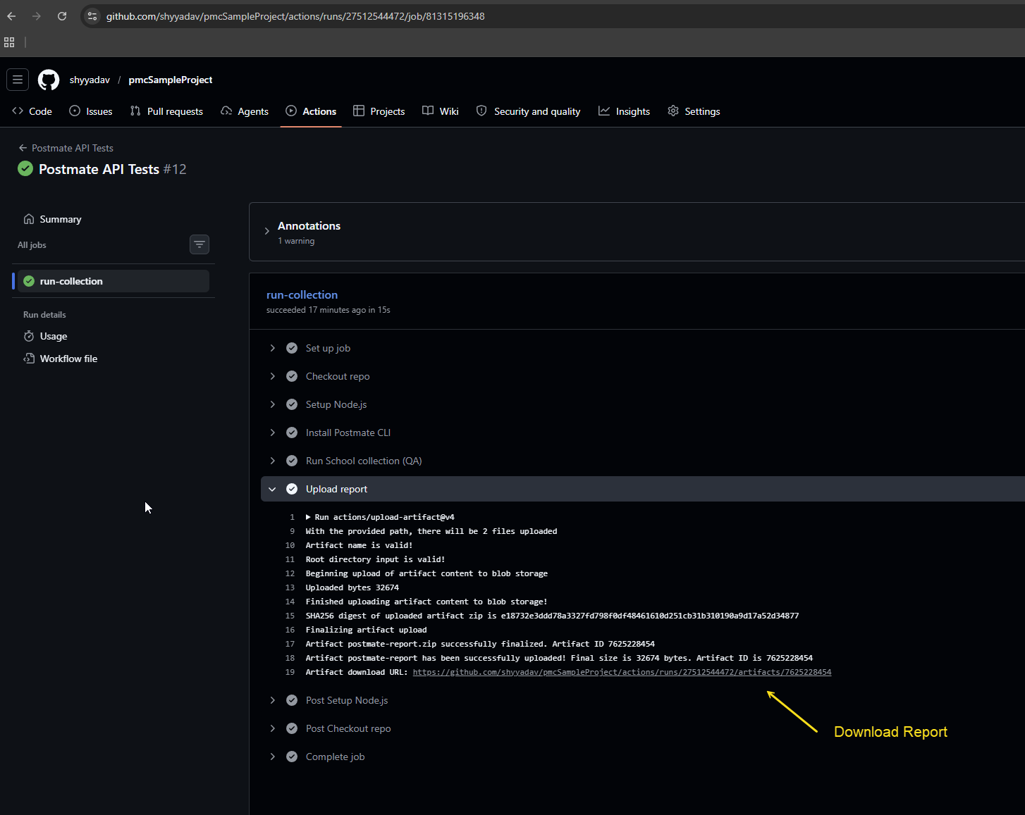Image resolution: width=1025 pixels, height=815 pixels.
Task: Click the check icon on Upload report step
Action: pyautogui.click(x=292, y=489)
